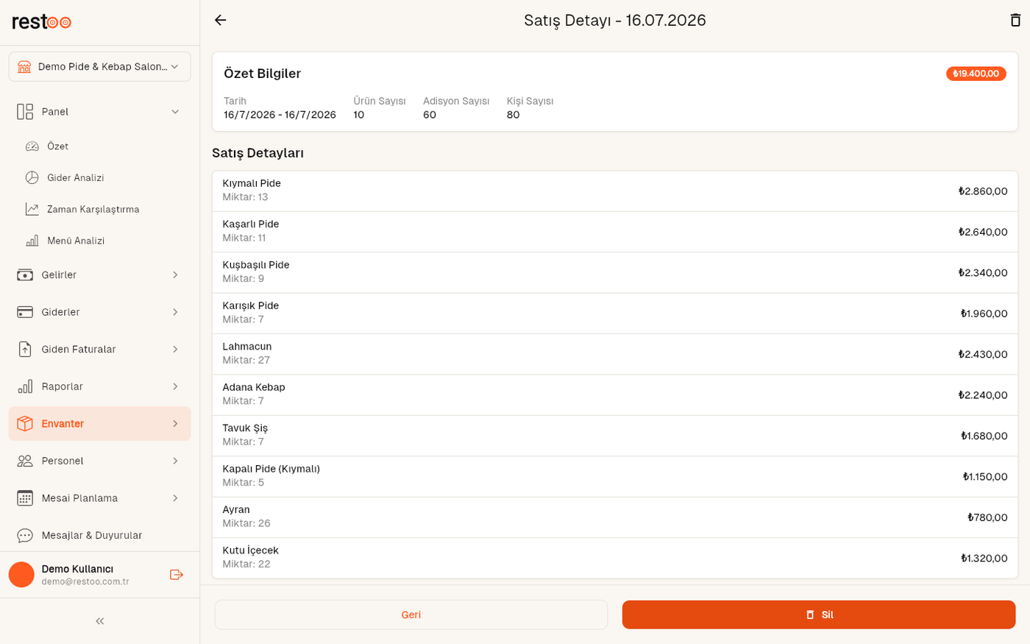Click the Özet gauge icon

coord(32,146)
